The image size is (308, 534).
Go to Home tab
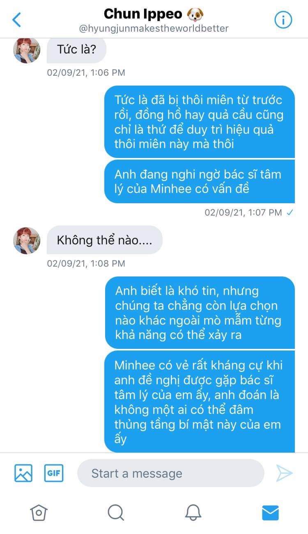click(39, 512)
